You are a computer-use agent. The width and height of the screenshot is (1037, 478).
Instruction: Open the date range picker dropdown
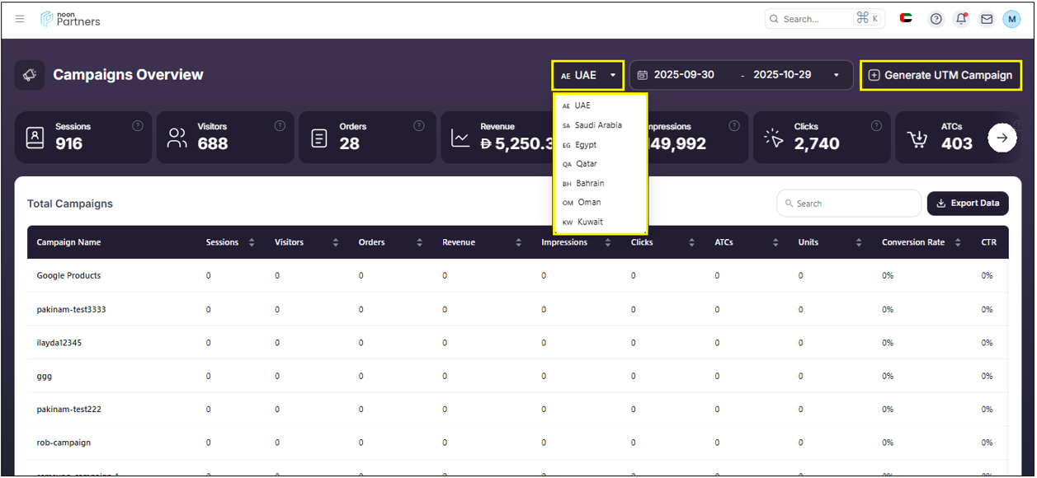(x=740, y=75)
